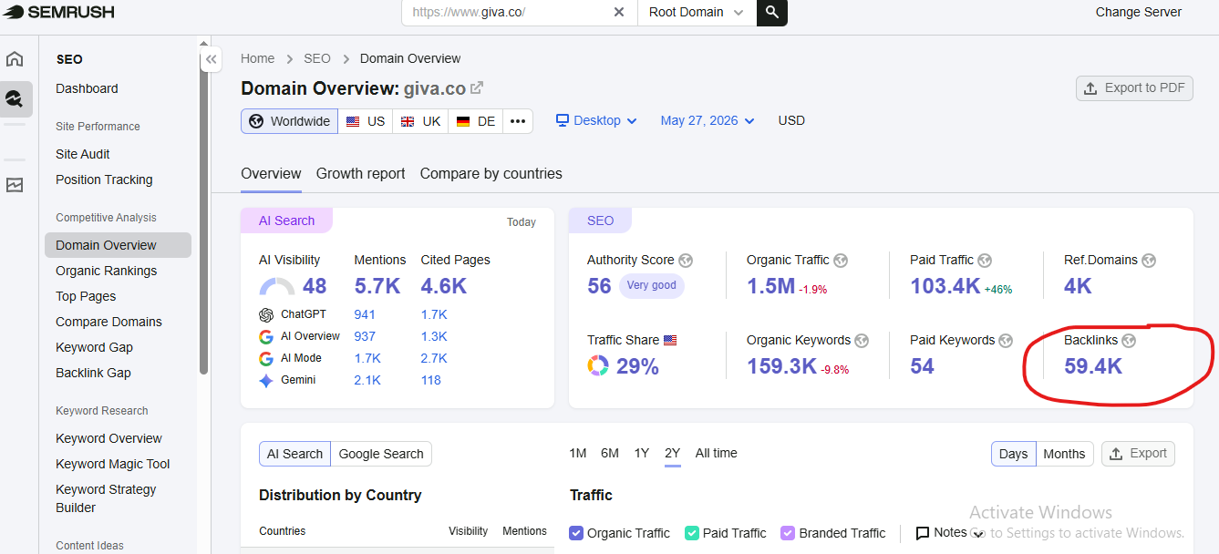
Task: Click the ChatGPT icon in AI Search
Action: coord(266,314)
